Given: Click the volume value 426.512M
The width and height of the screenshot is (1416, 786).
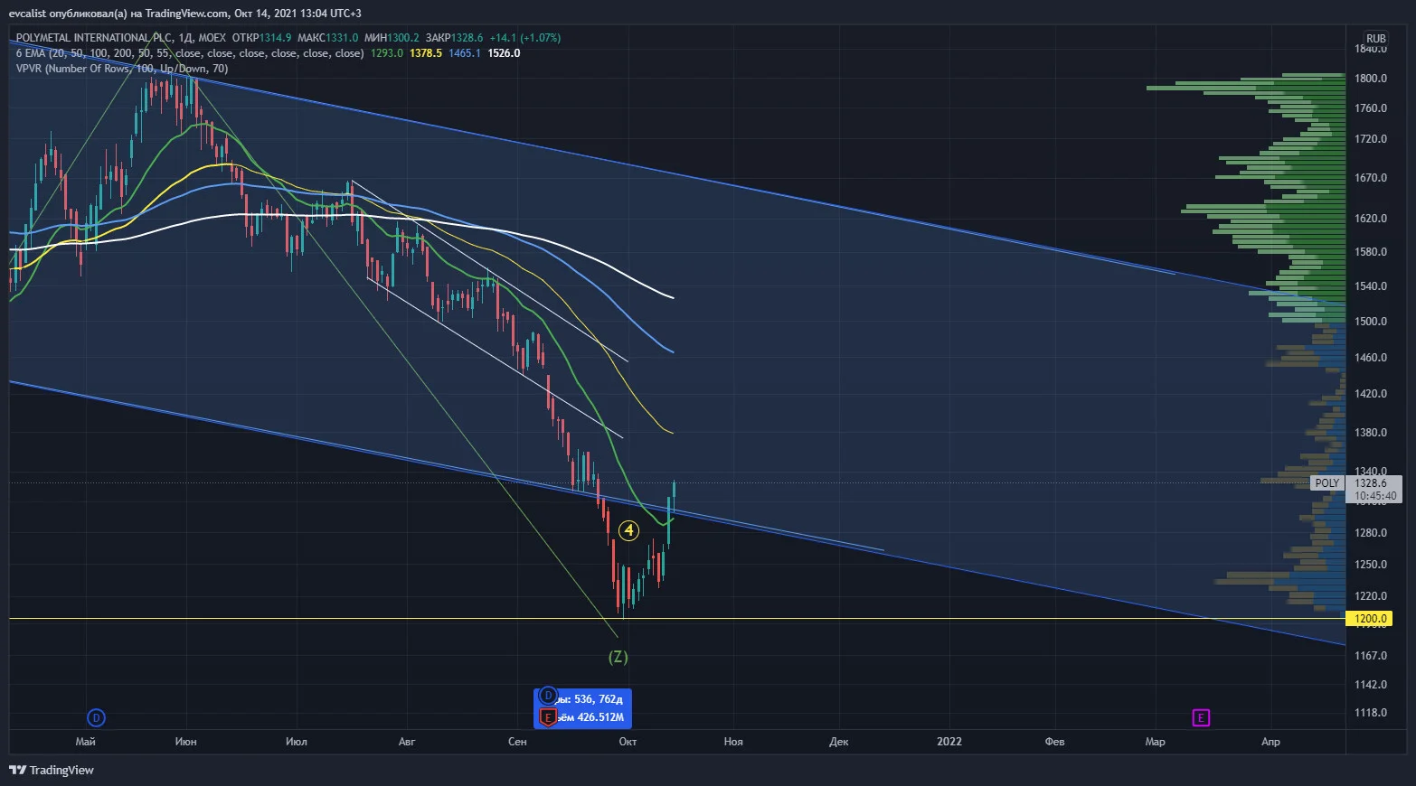Looking at the screenshot, I should click(600, 717).
